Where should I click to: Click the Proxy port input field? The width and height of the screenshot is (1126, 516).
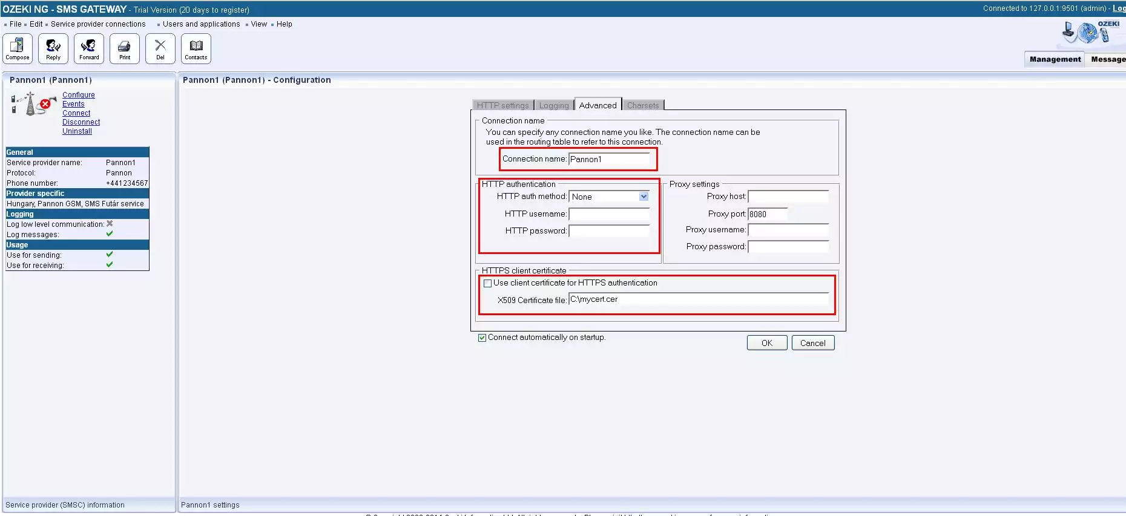768,214
